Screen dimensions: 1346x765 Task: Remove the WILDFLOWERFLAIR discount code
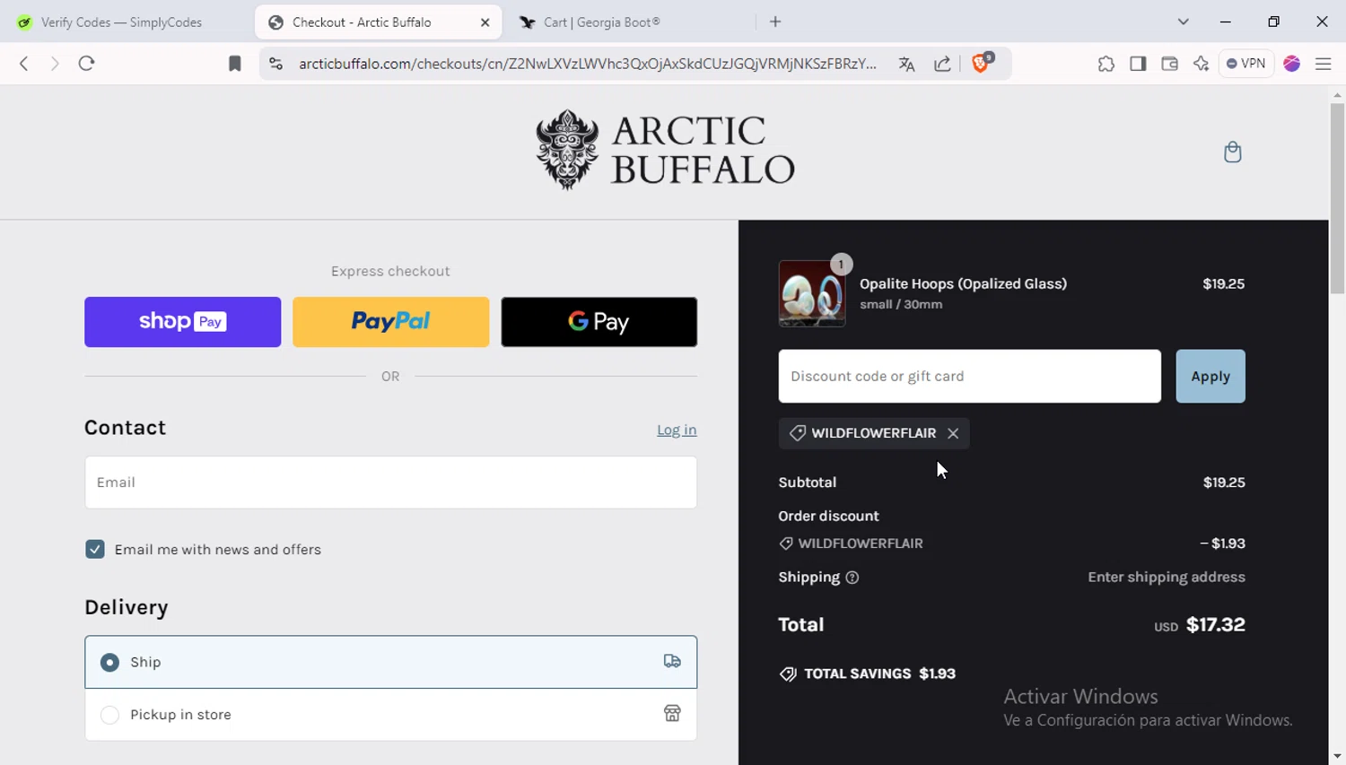coord(953,433)
